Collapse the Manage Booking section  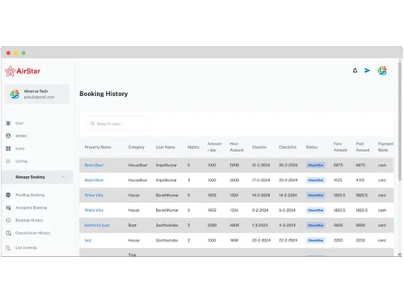pyautogui.click(x=63, y=177)
